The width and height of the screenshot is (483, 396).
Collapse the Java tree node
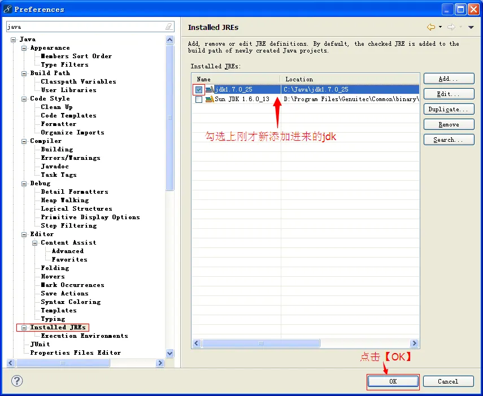(13, 40)
